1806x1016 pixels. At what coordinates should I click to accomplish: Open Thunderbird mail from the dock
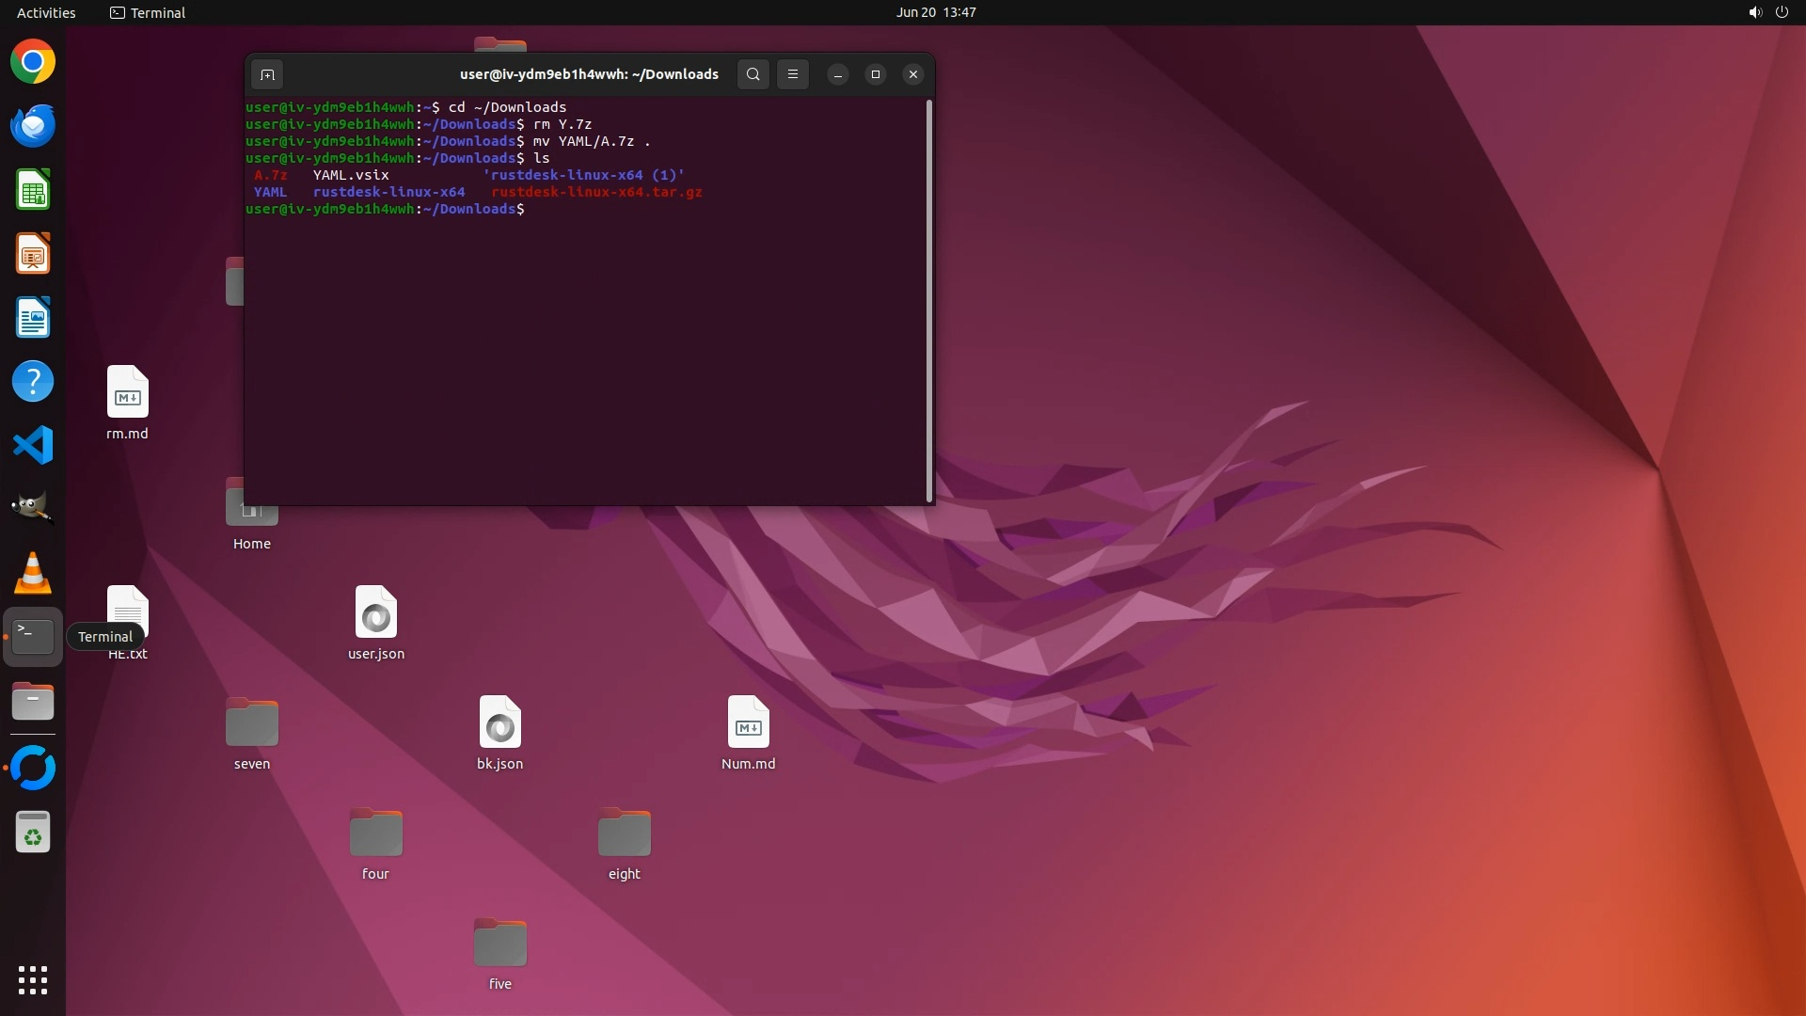(33, 126)
